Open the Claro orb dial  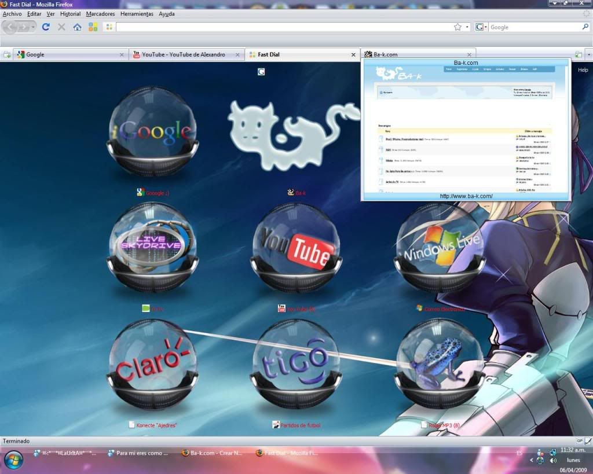click(x=152, y=364)
